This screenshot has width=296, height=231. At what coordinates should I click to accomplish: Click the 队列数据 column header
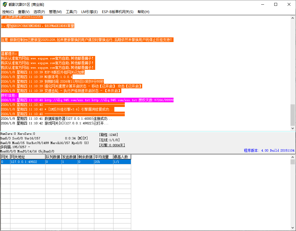tap(53, 157)
